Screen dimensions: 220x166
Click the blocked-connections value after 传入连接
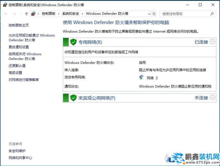coord(173,70)
